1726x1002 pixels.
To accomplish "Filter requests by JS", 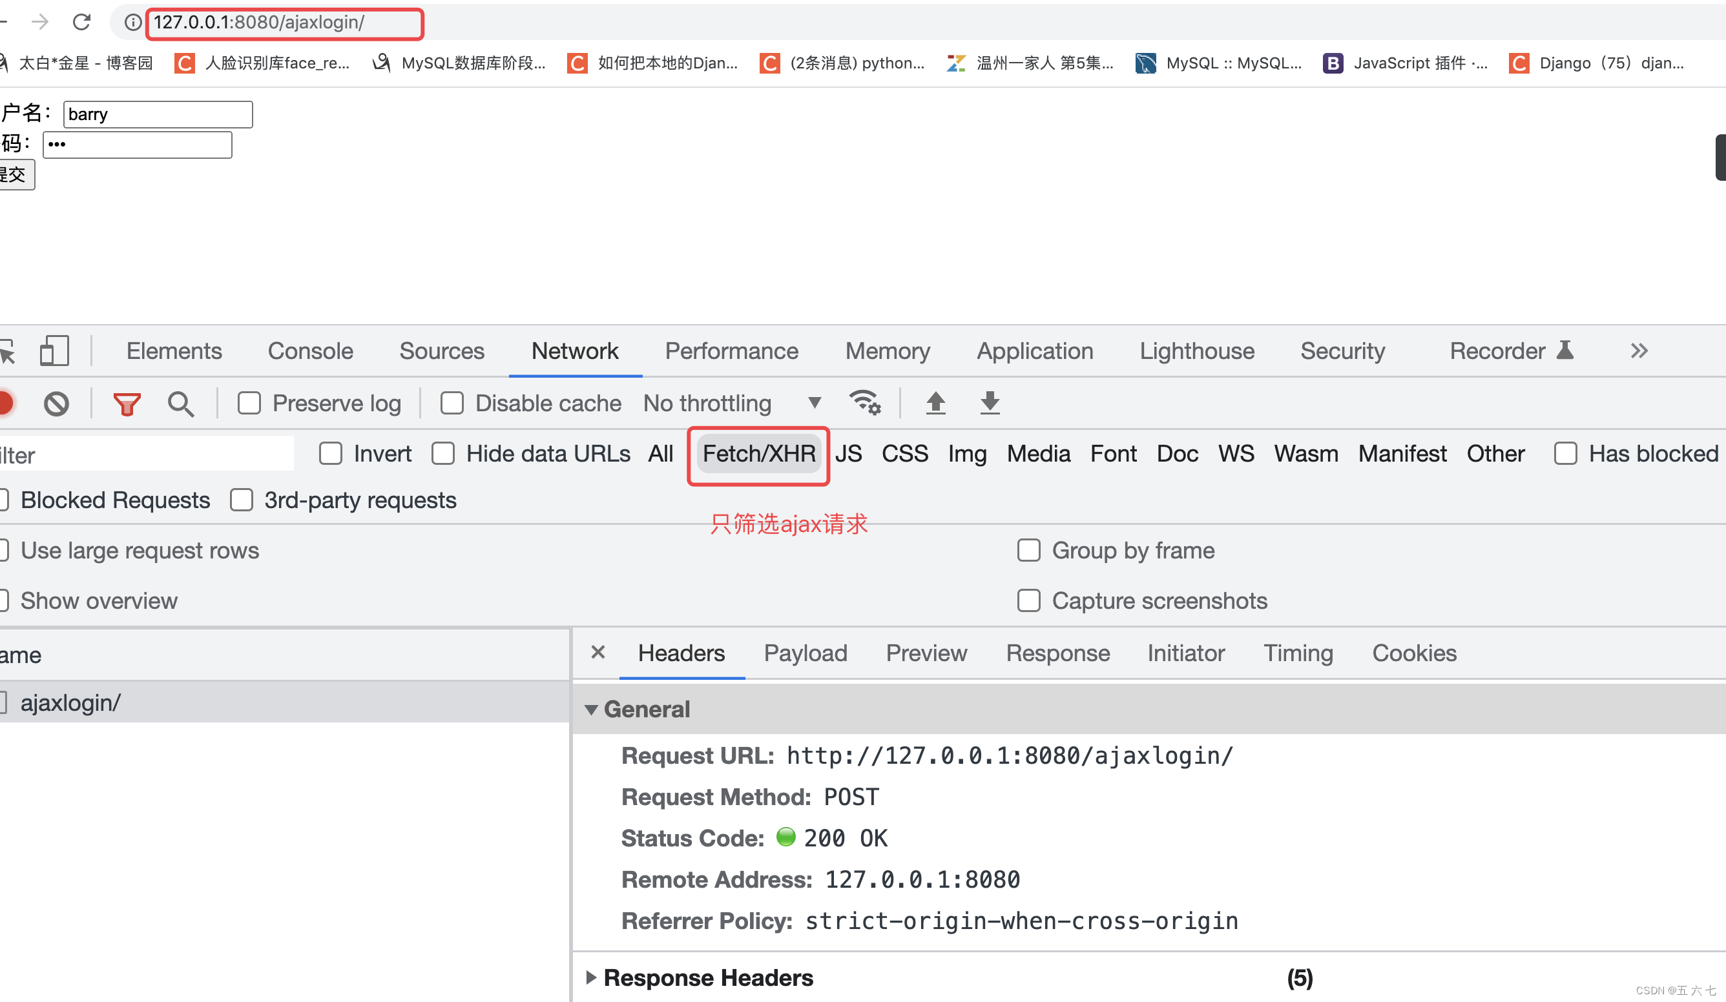I will point(849,453).
